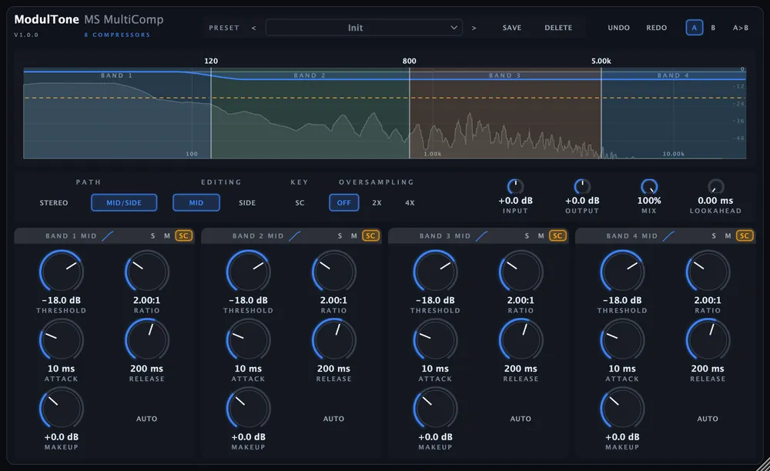Click the window resize grip in the corner
This screenshot has height=471, width=770.
tap(762, 464)
